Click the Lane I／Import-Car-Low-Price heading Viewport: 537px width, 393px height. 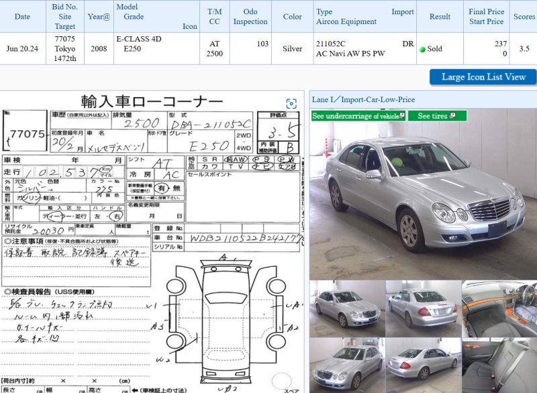coord(363,99)
